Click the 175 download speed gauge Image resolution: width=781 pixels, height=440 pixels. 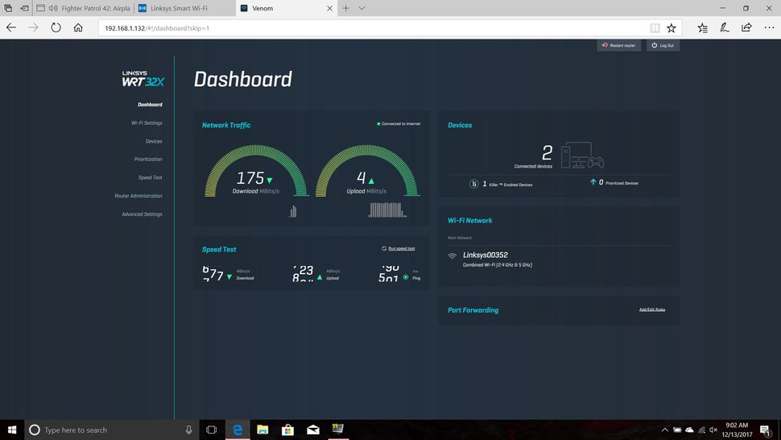tap(257, 171)
